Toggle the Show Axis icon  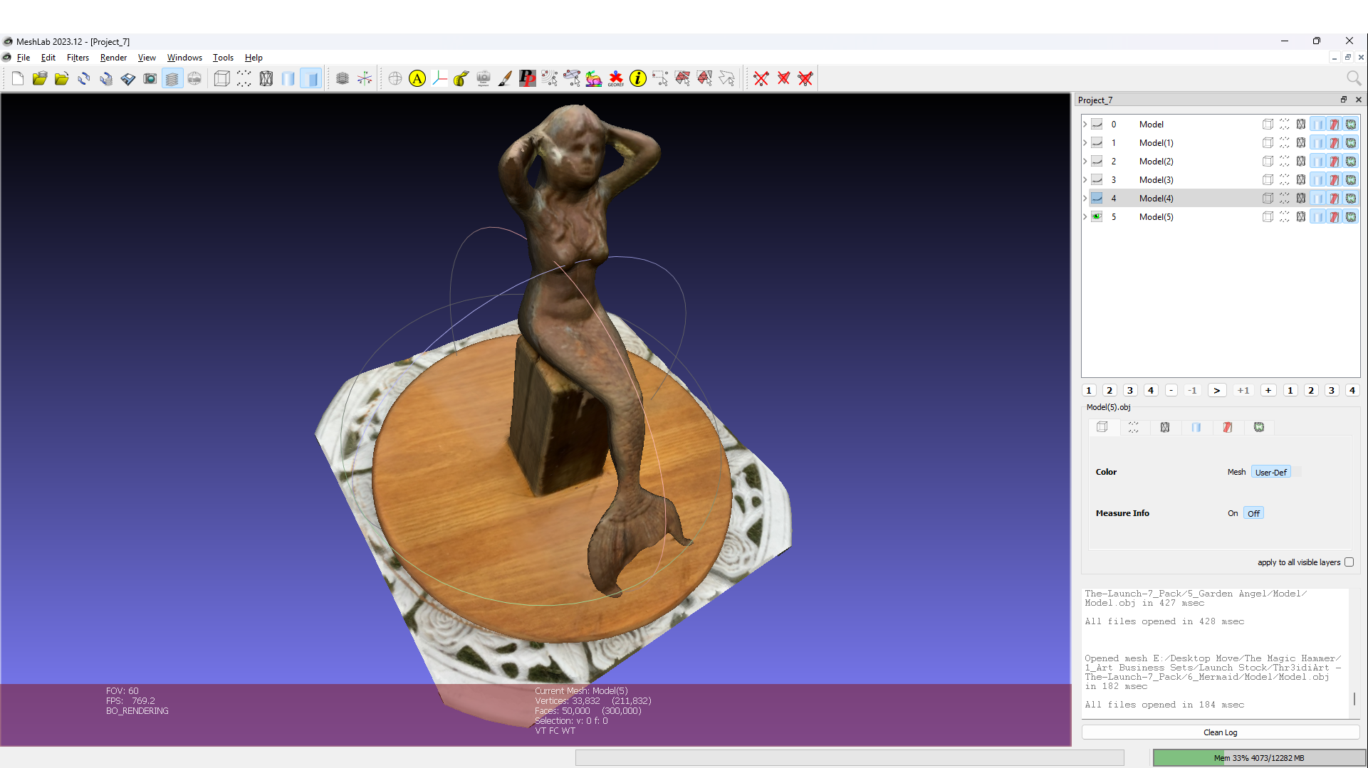coord(365,78)
